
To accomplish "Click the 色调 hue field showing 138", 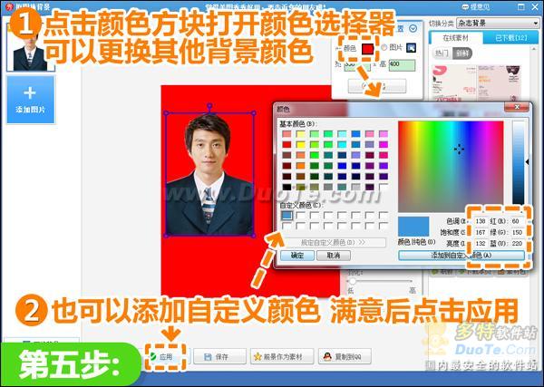I will [481, 221].
